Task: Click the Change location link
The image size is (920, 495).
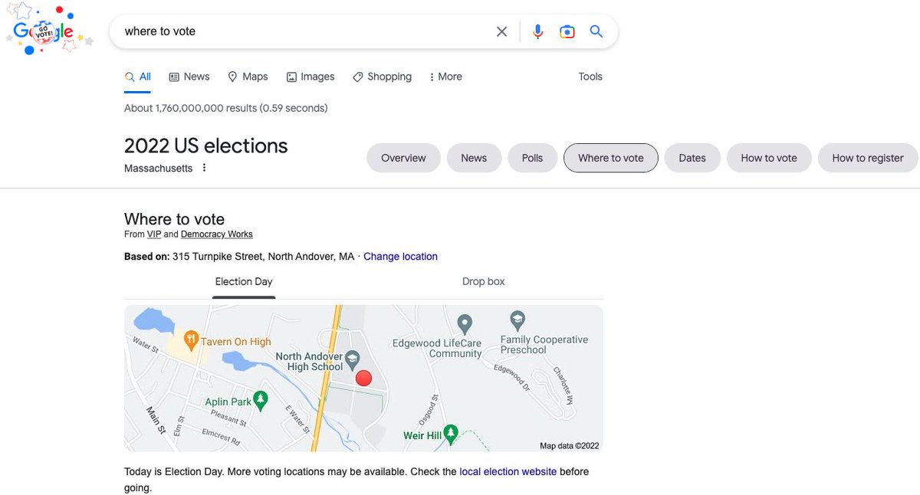Action: pos(400,257)
